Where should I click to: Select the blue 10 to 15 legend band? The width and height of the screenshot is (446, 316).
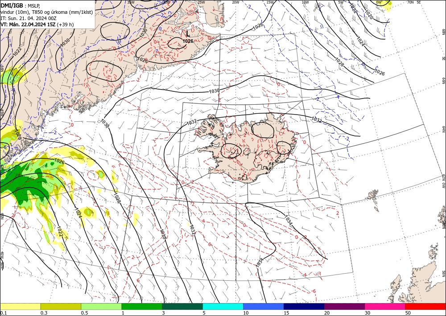[264, 306]
